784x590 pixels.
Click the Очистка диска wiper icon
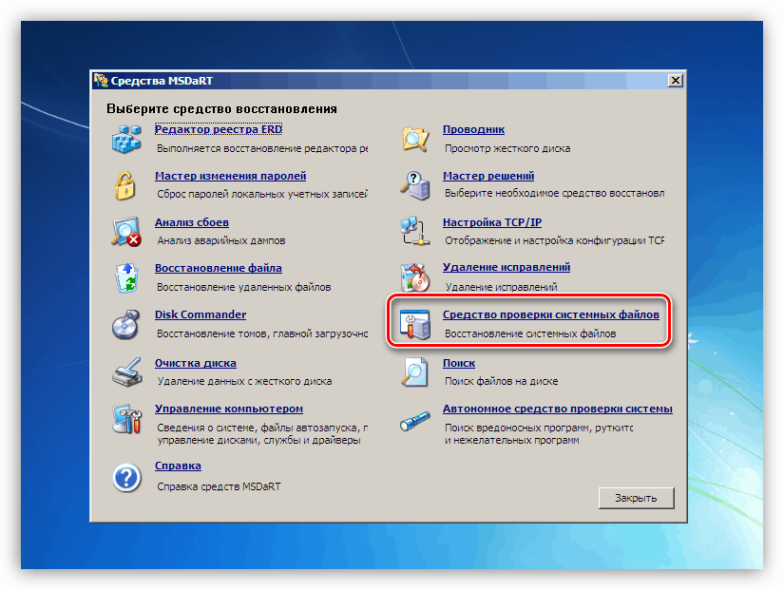coord(127,372)
